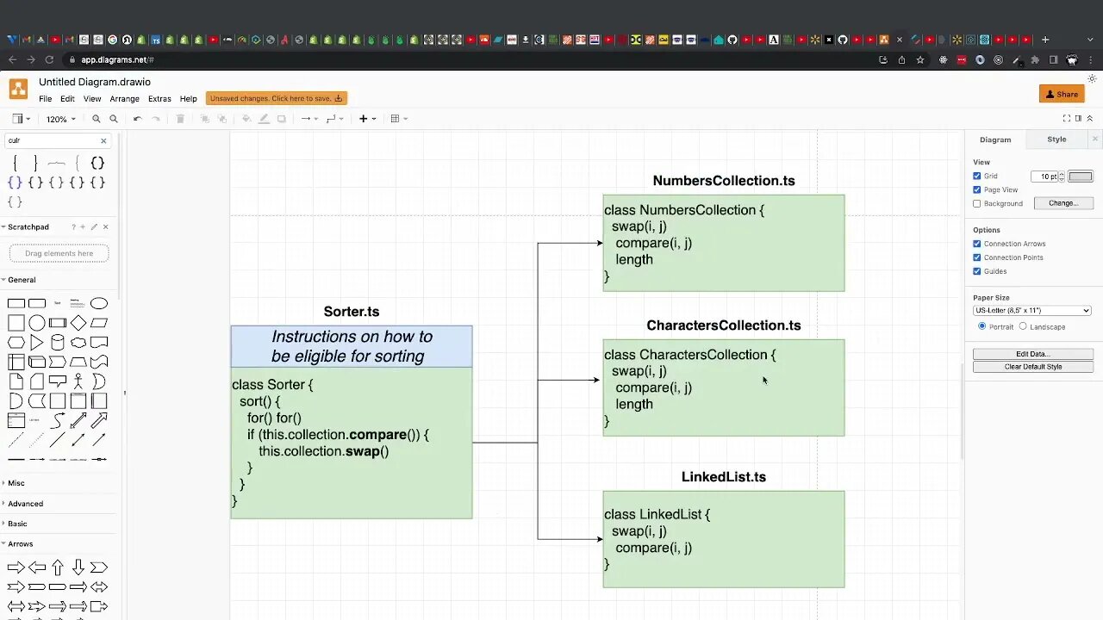
Task: Select the ellipse shape in General
Action: [99, 303]
